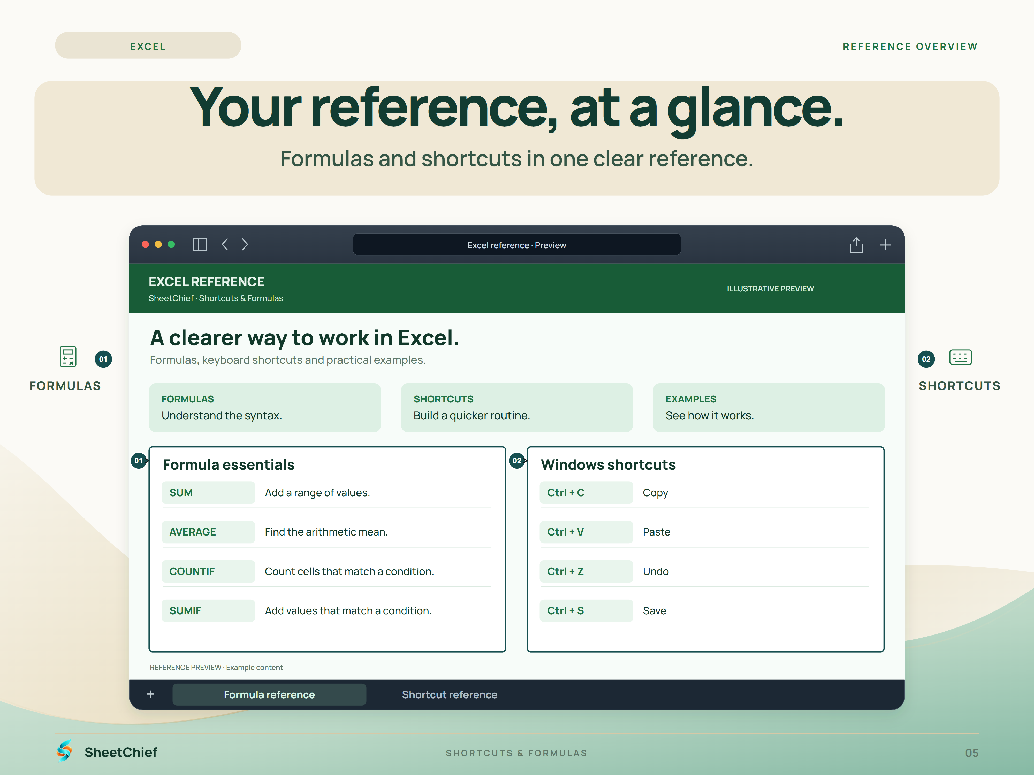Click the calculator Formulas icon
This screenshot has width=1034, height=775.
pos(68,357)
